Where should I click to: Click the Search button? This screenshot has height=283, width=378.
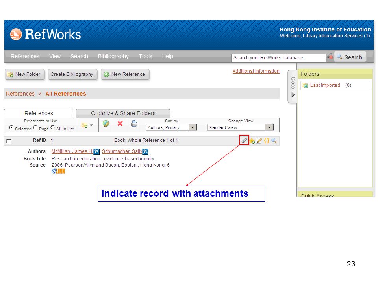[350, 57]
